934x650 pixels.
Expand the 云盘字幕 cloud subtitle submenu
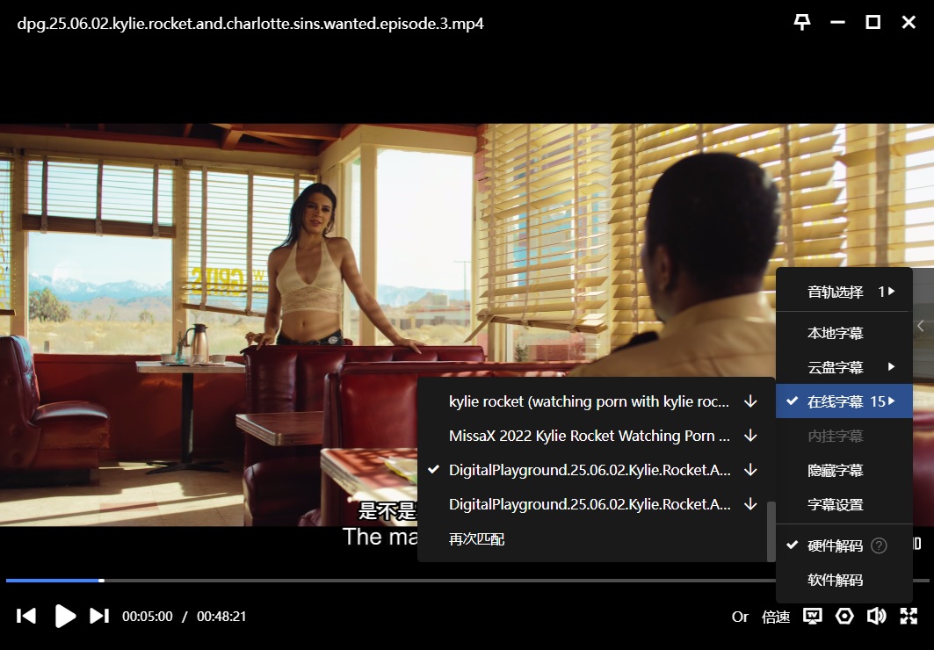[x=843, y=367]
